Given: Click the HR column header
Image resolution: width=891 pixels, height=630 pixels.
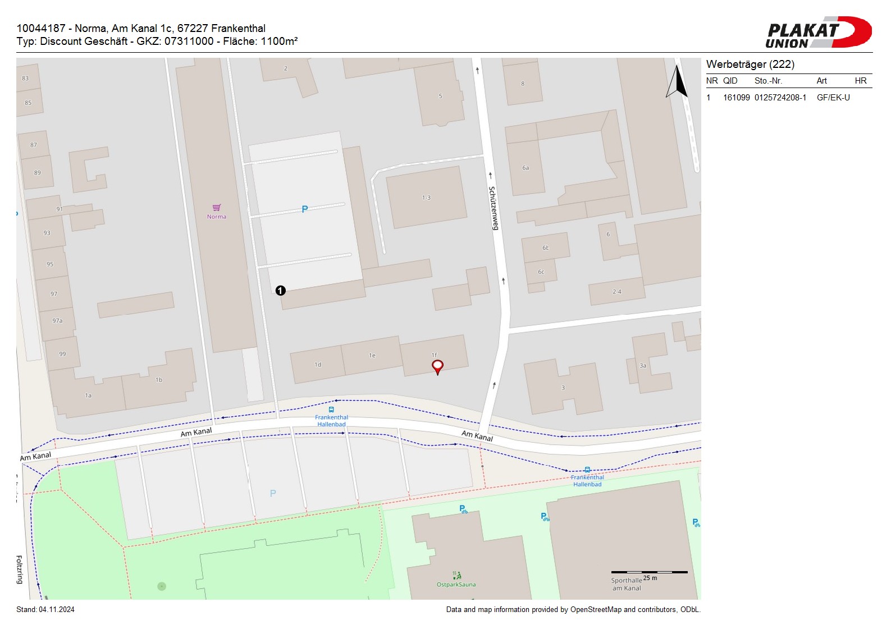Looking at the screenshot, I should tap(861, 81).
